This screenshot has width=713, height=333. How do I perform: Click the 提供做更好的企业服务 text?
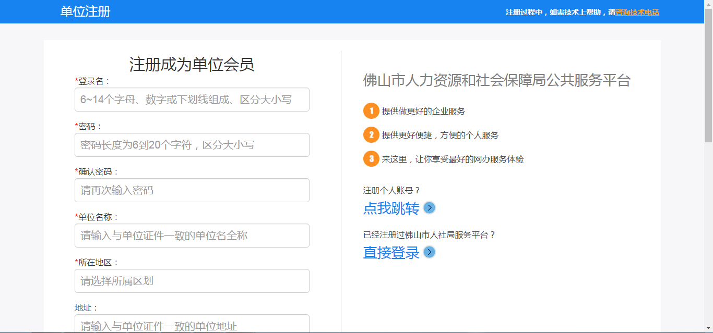(423, 111)
